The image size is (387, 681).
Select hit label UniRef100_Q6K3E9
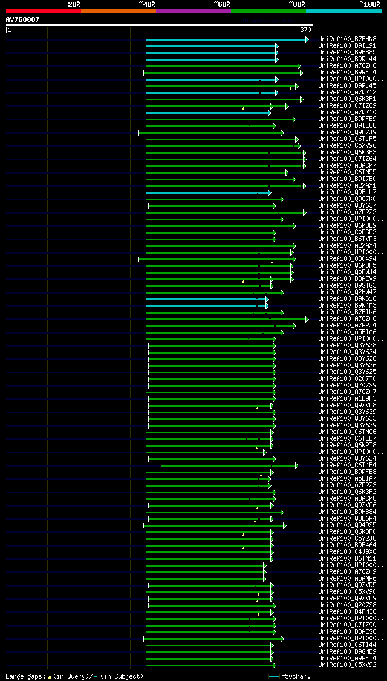click(x=347, y=225)
